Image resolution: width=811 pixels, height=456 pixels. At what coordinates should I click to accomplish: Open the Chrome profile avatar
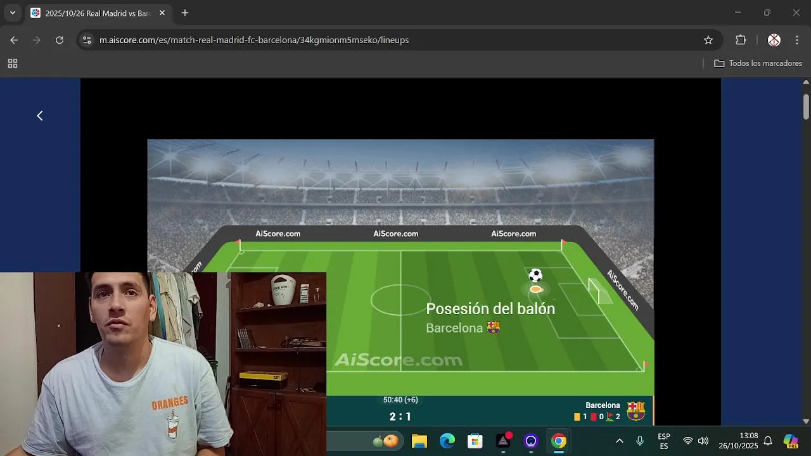point(774,40)
